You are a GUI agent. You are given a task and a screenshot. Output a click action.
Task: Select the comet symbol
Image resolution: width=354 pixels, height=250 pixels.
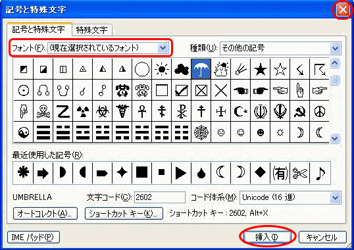[x=240, y=69]
